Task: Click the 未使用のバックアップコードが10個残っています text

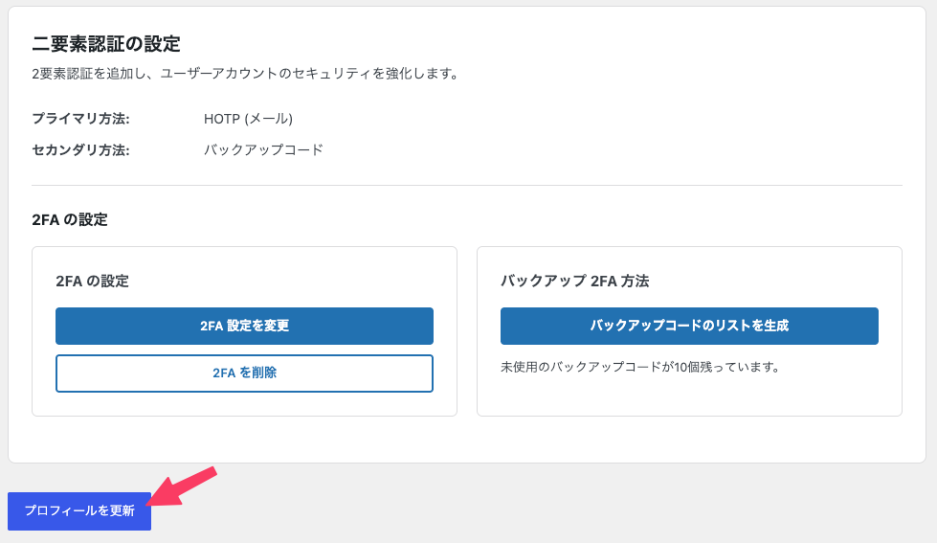Action: pyautogui.click(x=640, y=367)
